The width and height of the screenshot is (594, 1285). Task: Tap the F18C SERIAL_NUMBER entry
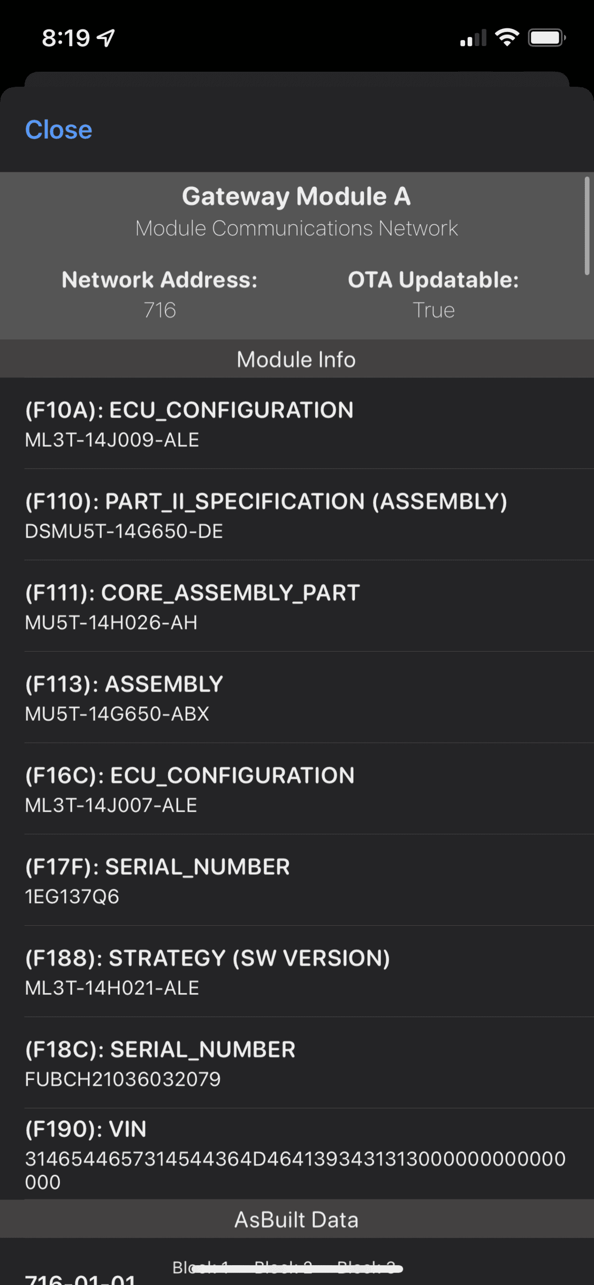297,1063
